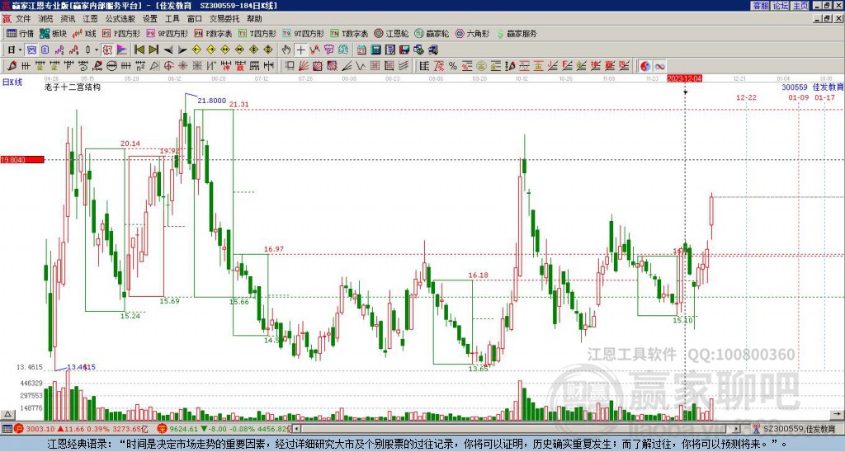Open the T数字表 table
The image size is (845, 452).
[349, 33]
